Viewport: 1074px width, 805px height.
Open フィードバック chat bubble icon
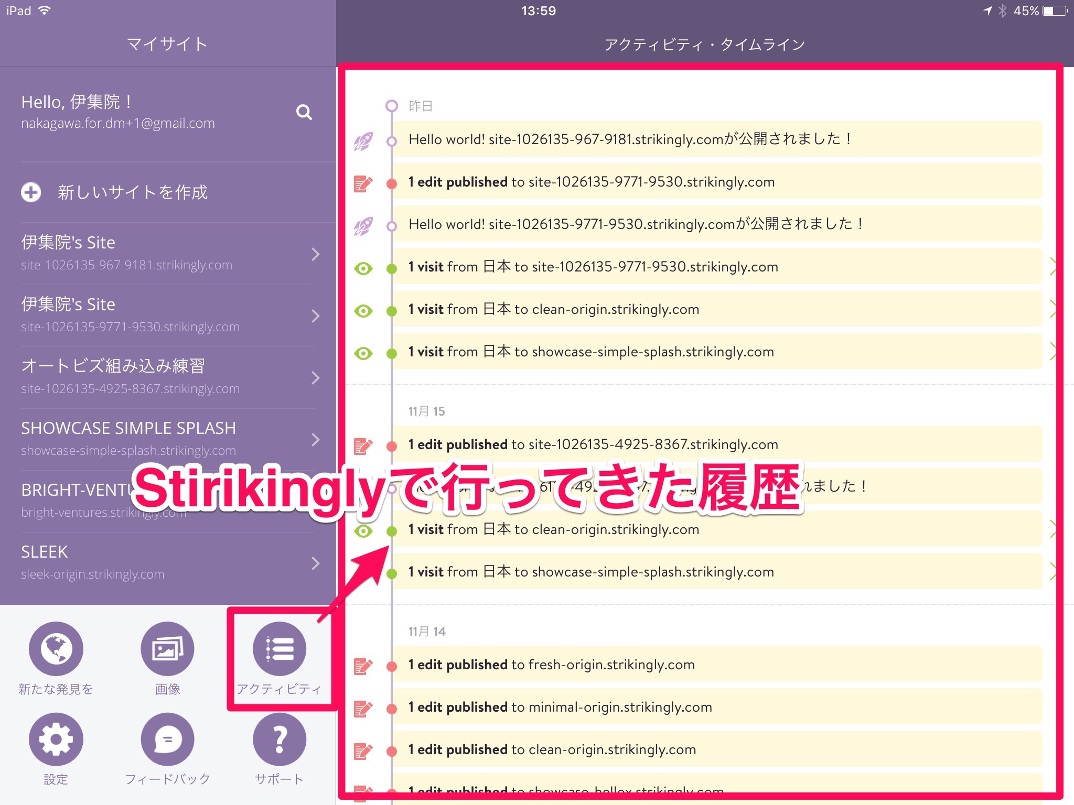(167, 739)
